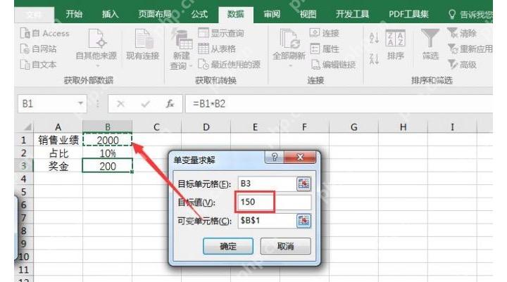The height and width of the screenshot is (282, 507).
Task: Select column A header
Action: [x=58, y=127]
